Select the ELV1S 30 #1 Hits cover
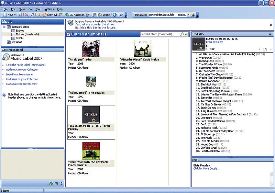275x193 pixels. tap(91, 115)
